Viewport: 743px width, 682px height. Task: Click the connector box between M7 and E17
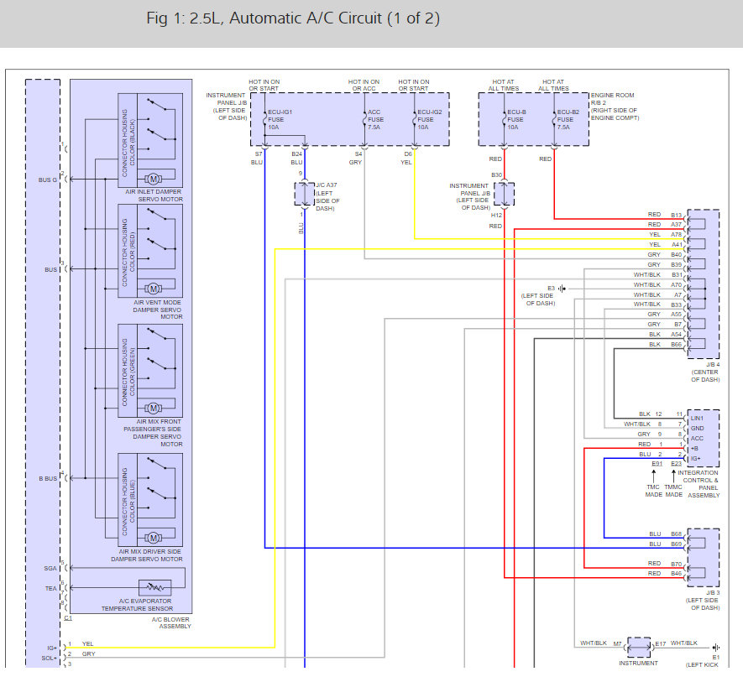tap(639, 647)
